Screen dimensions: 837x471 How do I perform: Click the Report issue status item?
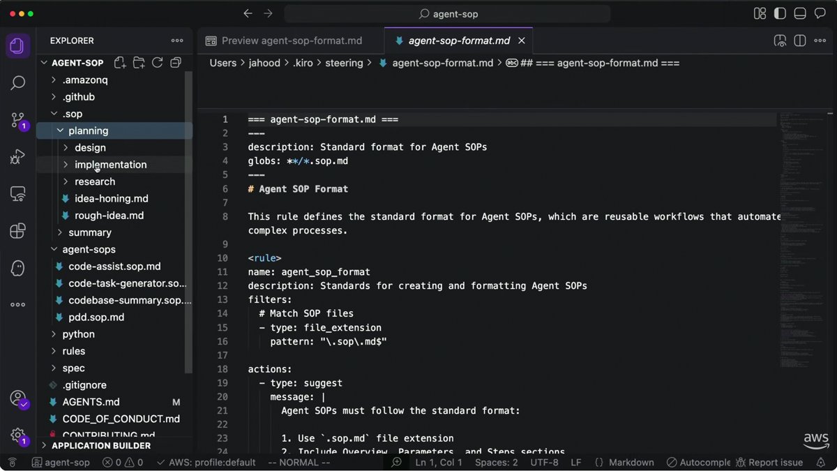770,462
